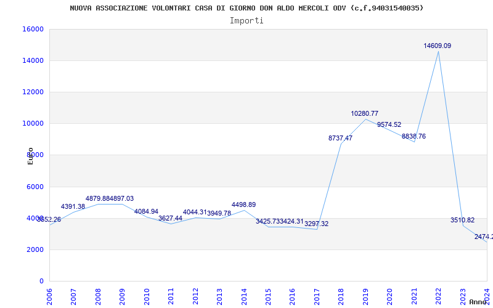Click the 3627.44 value label
This screenshot has height=308, width=493.
[x=170, y=218]
